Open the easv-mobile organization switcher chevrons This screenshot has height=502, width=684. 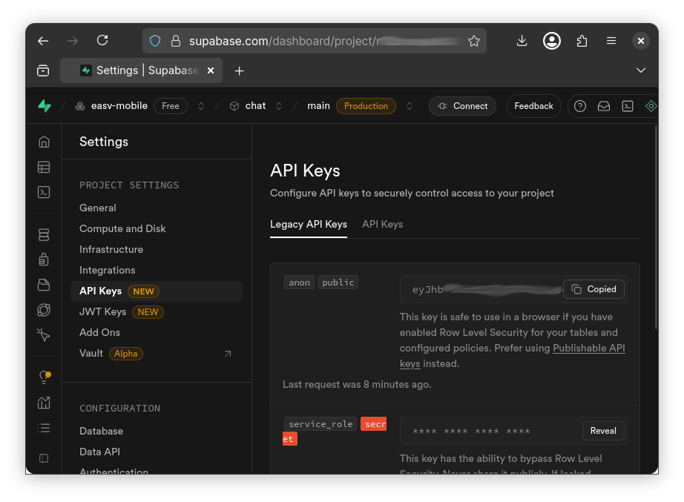point(201,106)
